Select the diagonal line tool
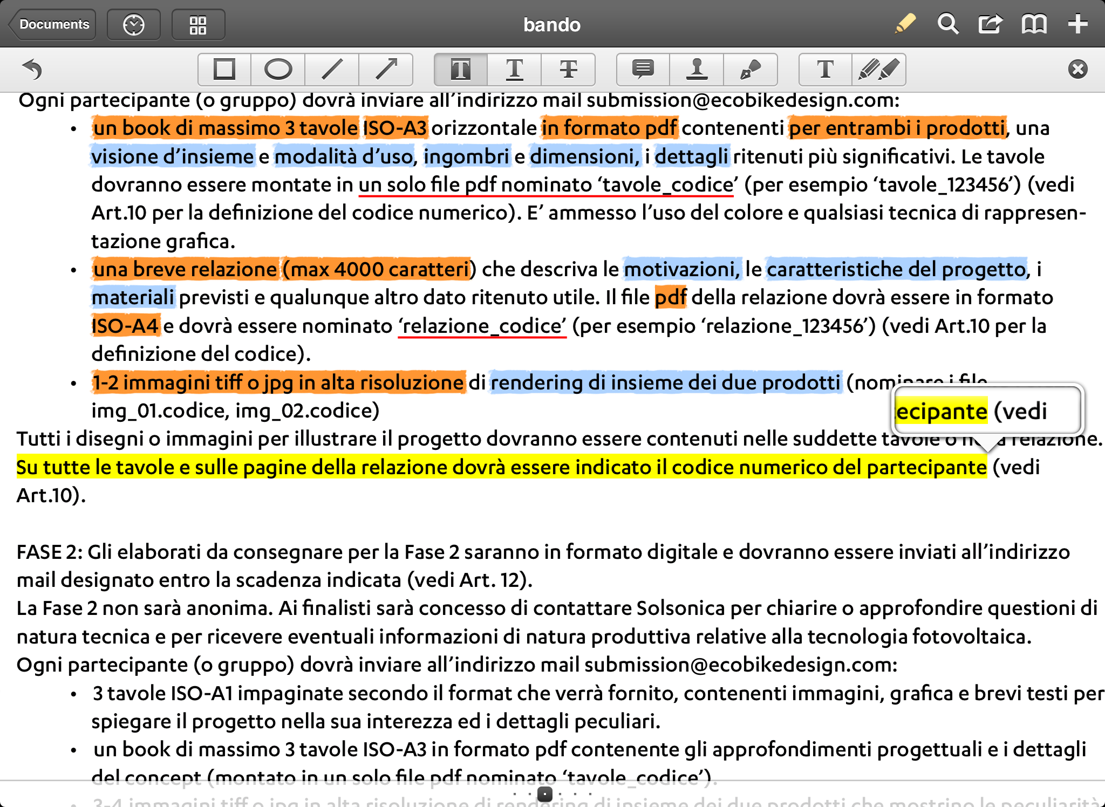Image resolution: width=1105 pixels, height=807 pixels. [x=331, y=68]
